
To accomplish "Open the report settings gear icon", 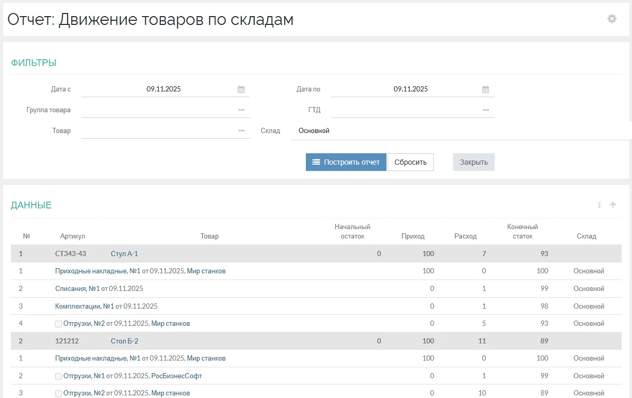I will [x=612, y=19].
